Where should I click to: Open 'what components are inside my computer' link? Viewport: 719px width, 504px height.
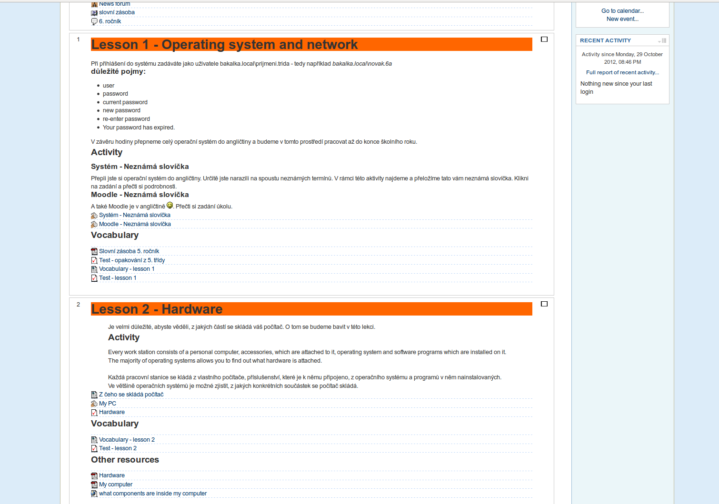[153, 494]
